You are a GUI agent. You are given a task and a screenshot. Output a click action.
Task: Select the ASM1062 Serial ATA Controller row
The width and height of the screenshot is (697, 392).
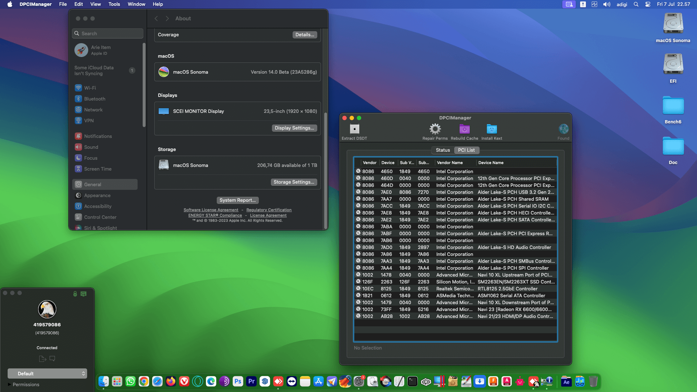(456, 295)
